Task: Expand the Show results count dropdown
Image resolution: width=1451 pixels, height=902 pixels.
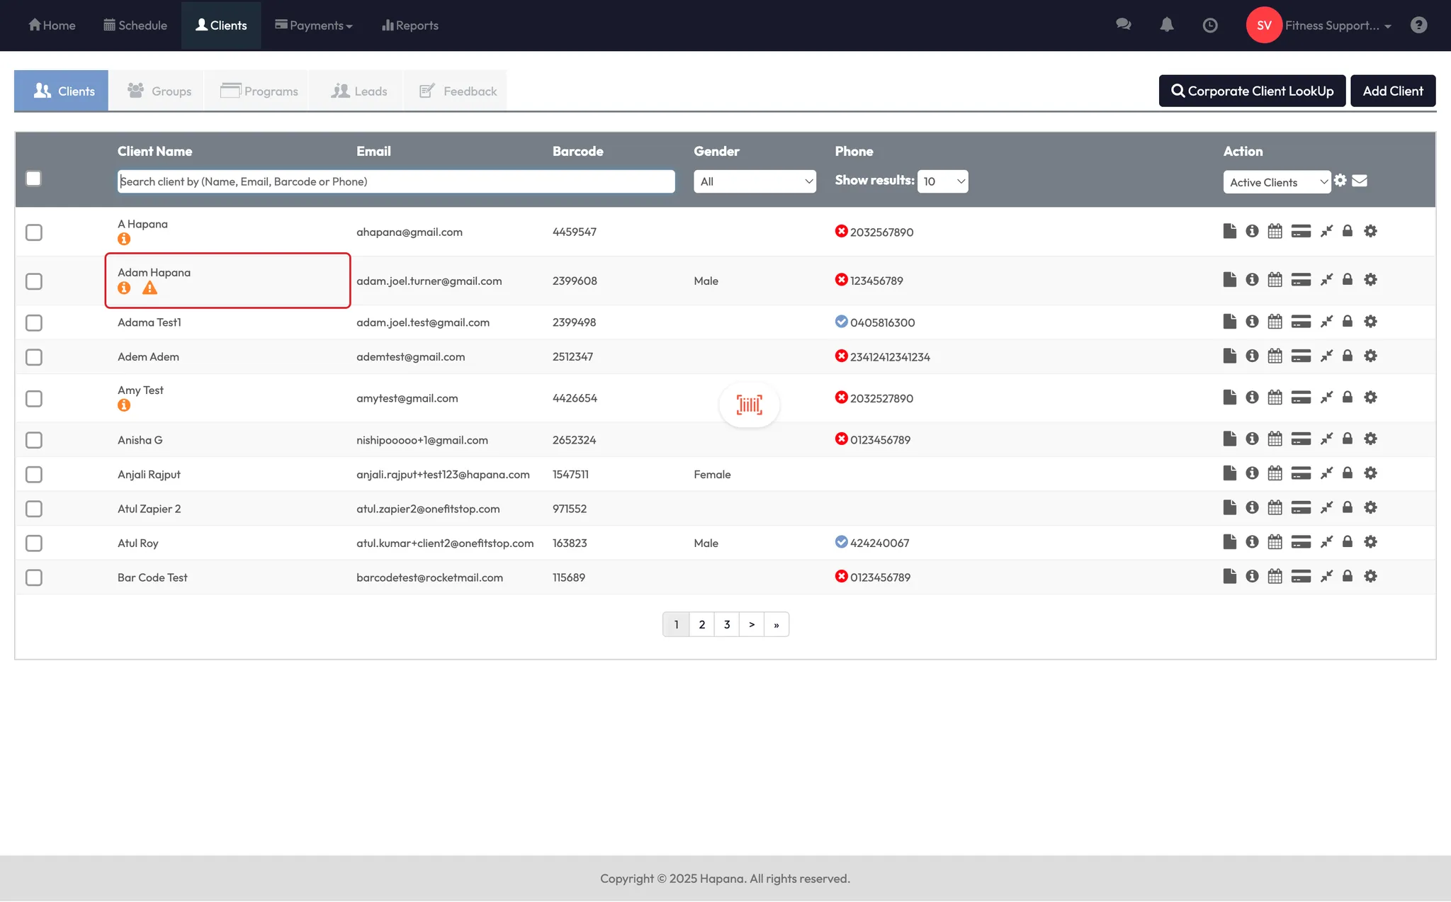Action: click(x=942, y=181)
